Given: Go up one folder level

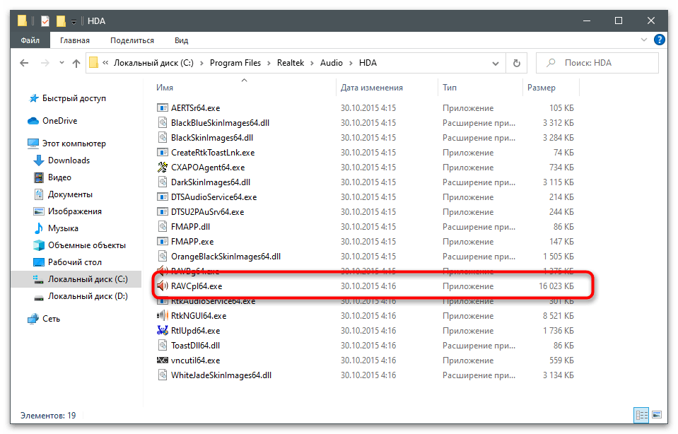Looking at the screenshot, I should [x=76, y=63].
